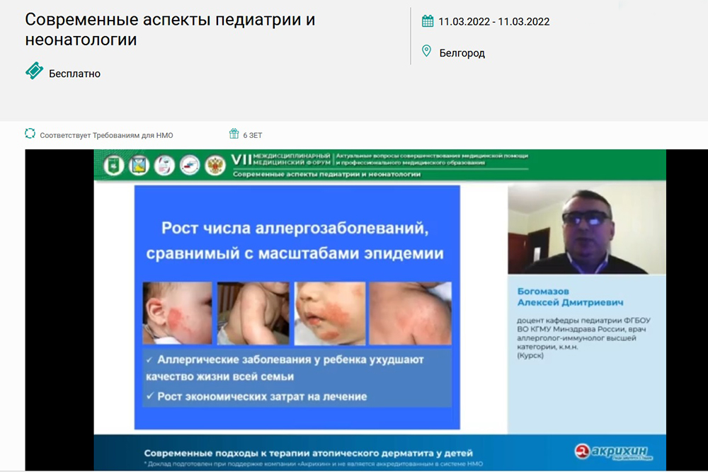Click the Бесплатно price label
Image resolution: width=708 pixels, height=472 pixels.
pos(74,74)
